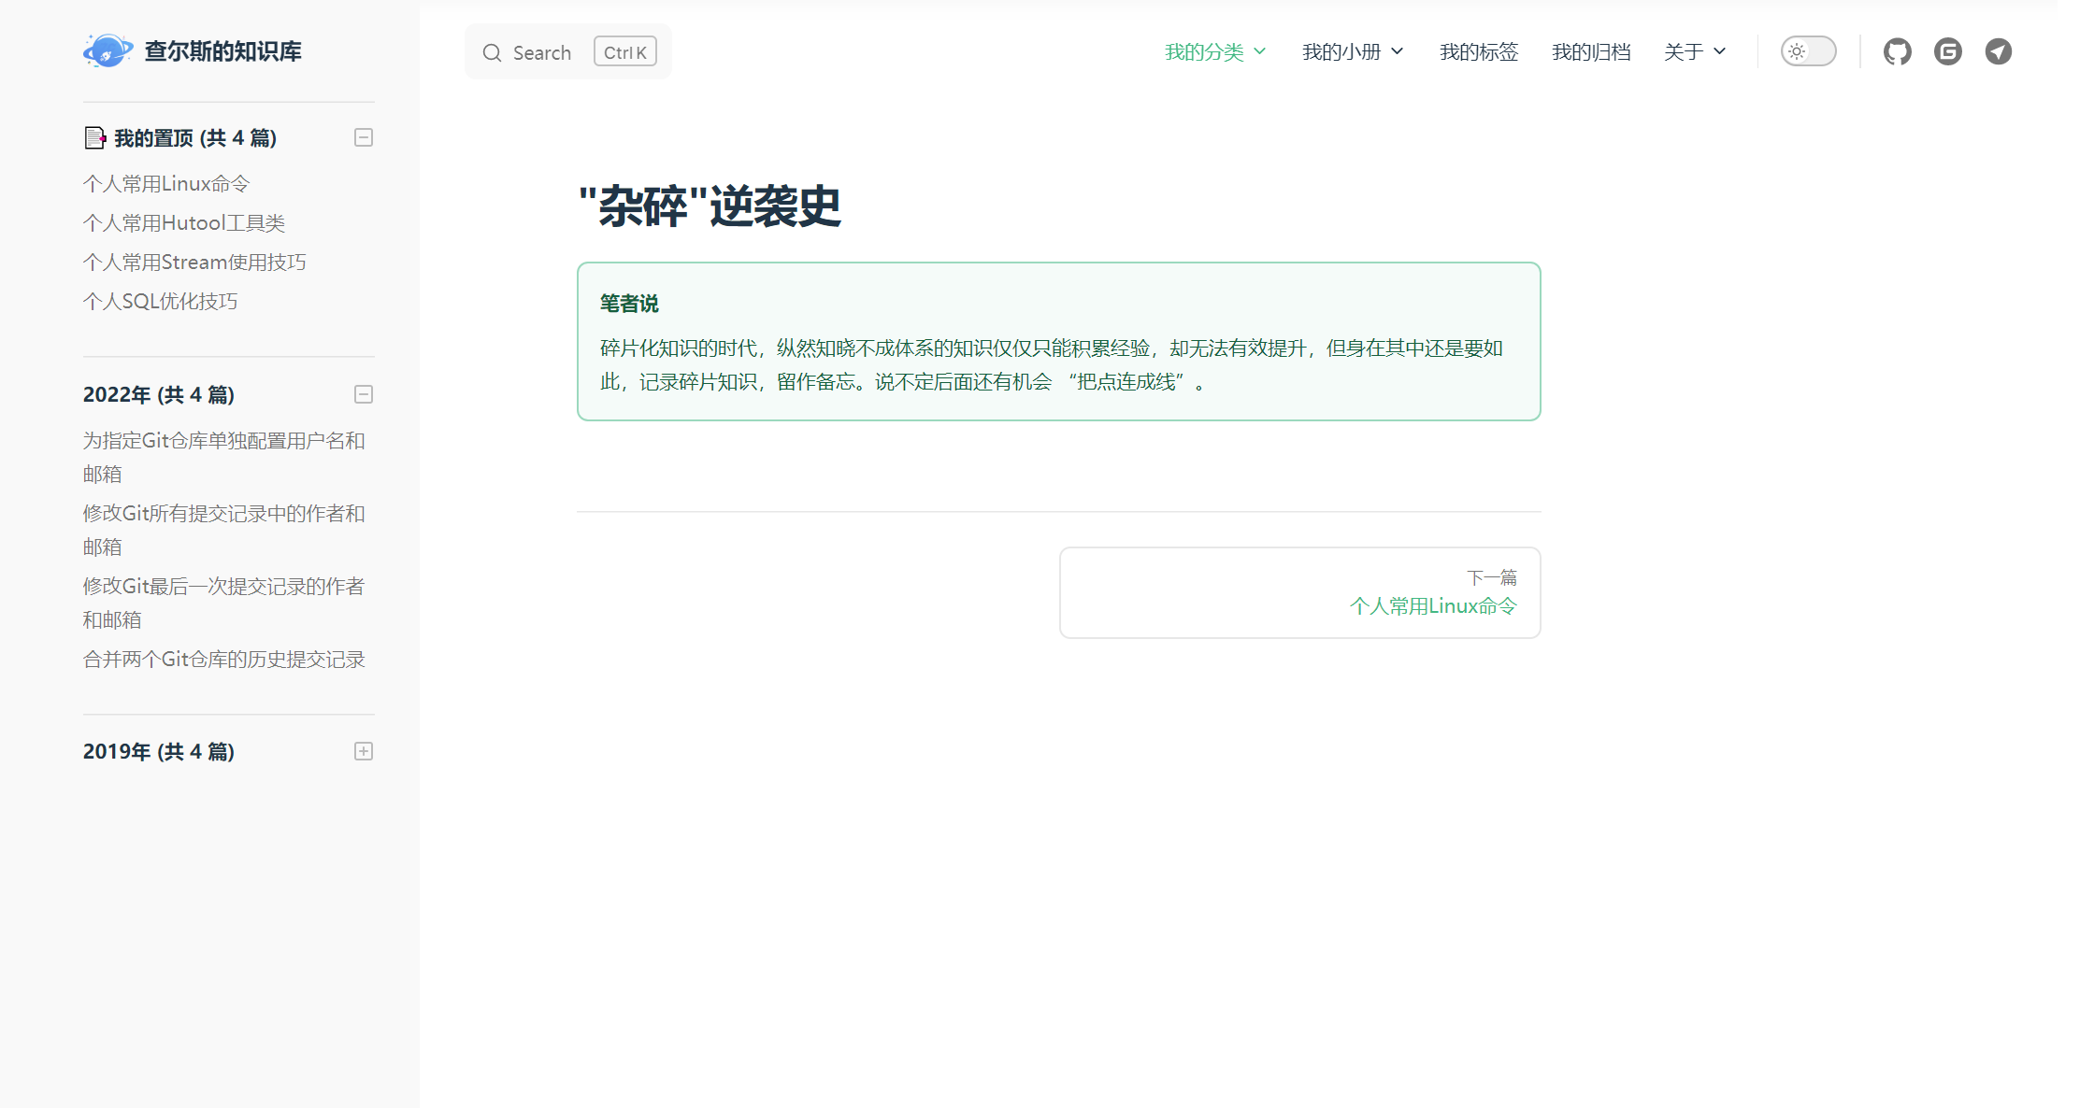Click the sun icon in theme switch
2094x1108 pixels.
(x=1796, y=51)
